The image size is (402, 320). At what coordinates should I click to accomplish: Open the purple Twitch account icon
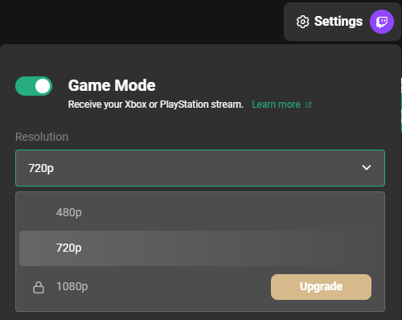click(382, 22)
